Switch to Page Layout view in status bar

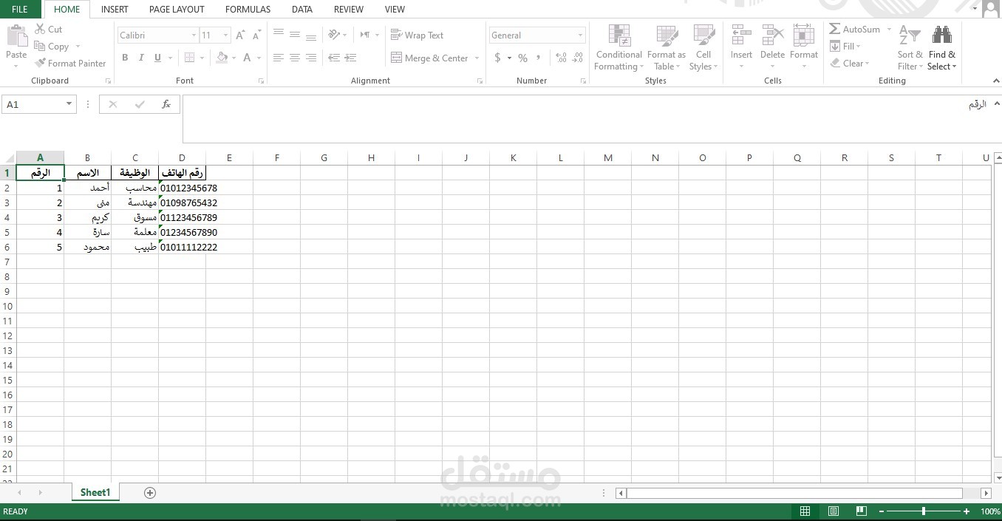point(833,511)
